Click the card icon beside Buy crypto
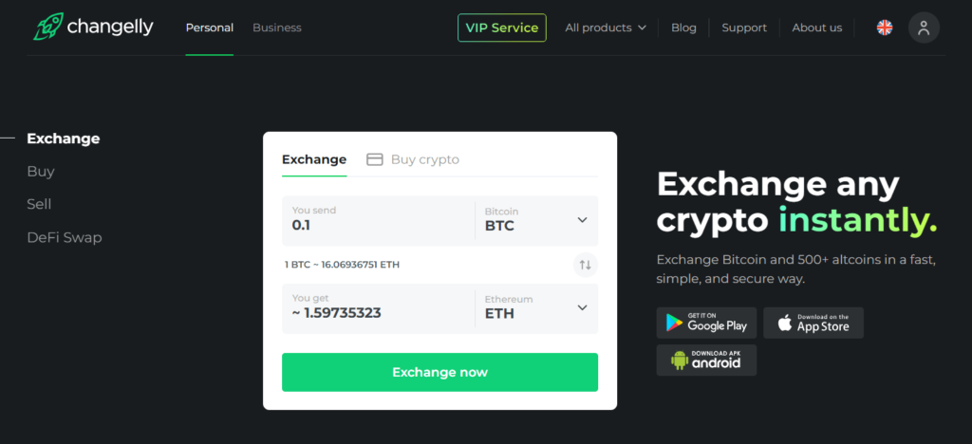This screenshot has height=444, width=972. coord(375,159)
